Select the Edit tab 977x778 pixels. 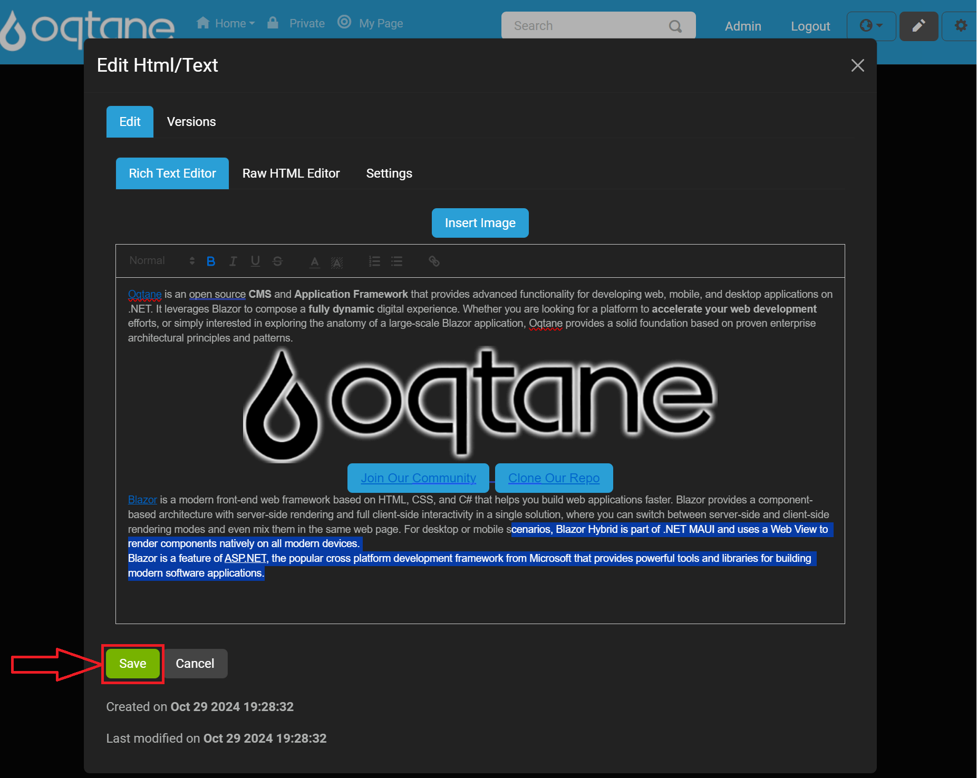tap(130, 122)
